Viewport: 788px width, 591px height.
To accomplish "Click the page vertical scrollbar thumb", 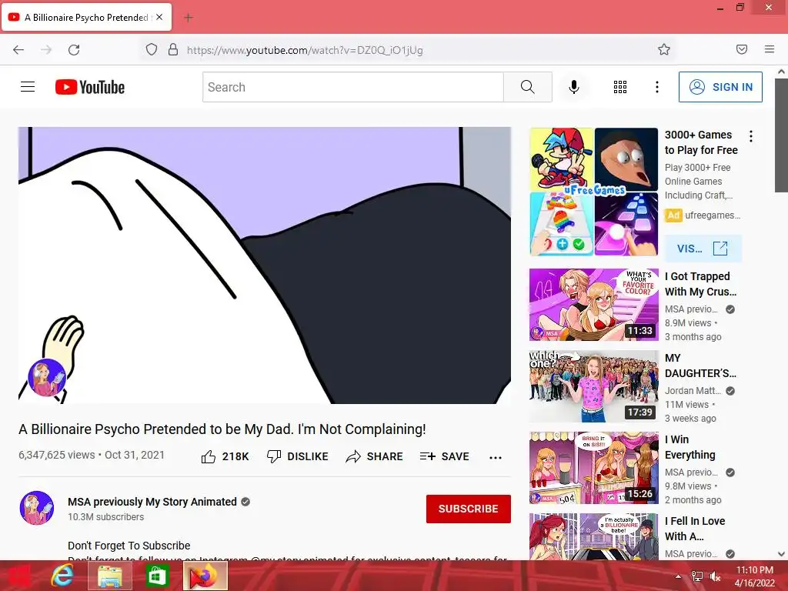I will tap(781, 135).
